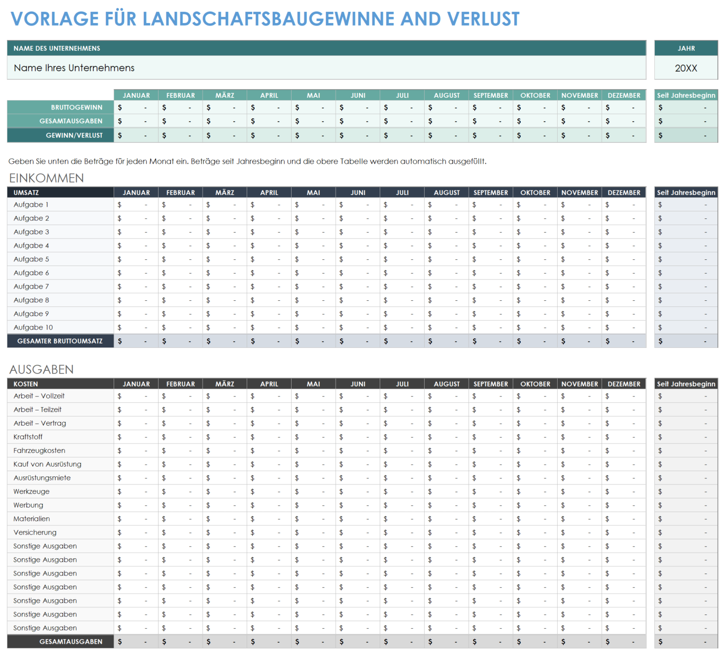
Task: Select the 'Aufgabe 9' row label
Action: point(60,314)
